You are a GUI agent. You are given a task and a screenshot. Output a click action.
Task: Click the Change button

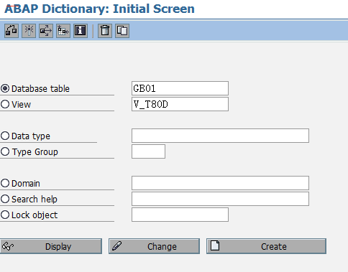[x=154, y=246]
